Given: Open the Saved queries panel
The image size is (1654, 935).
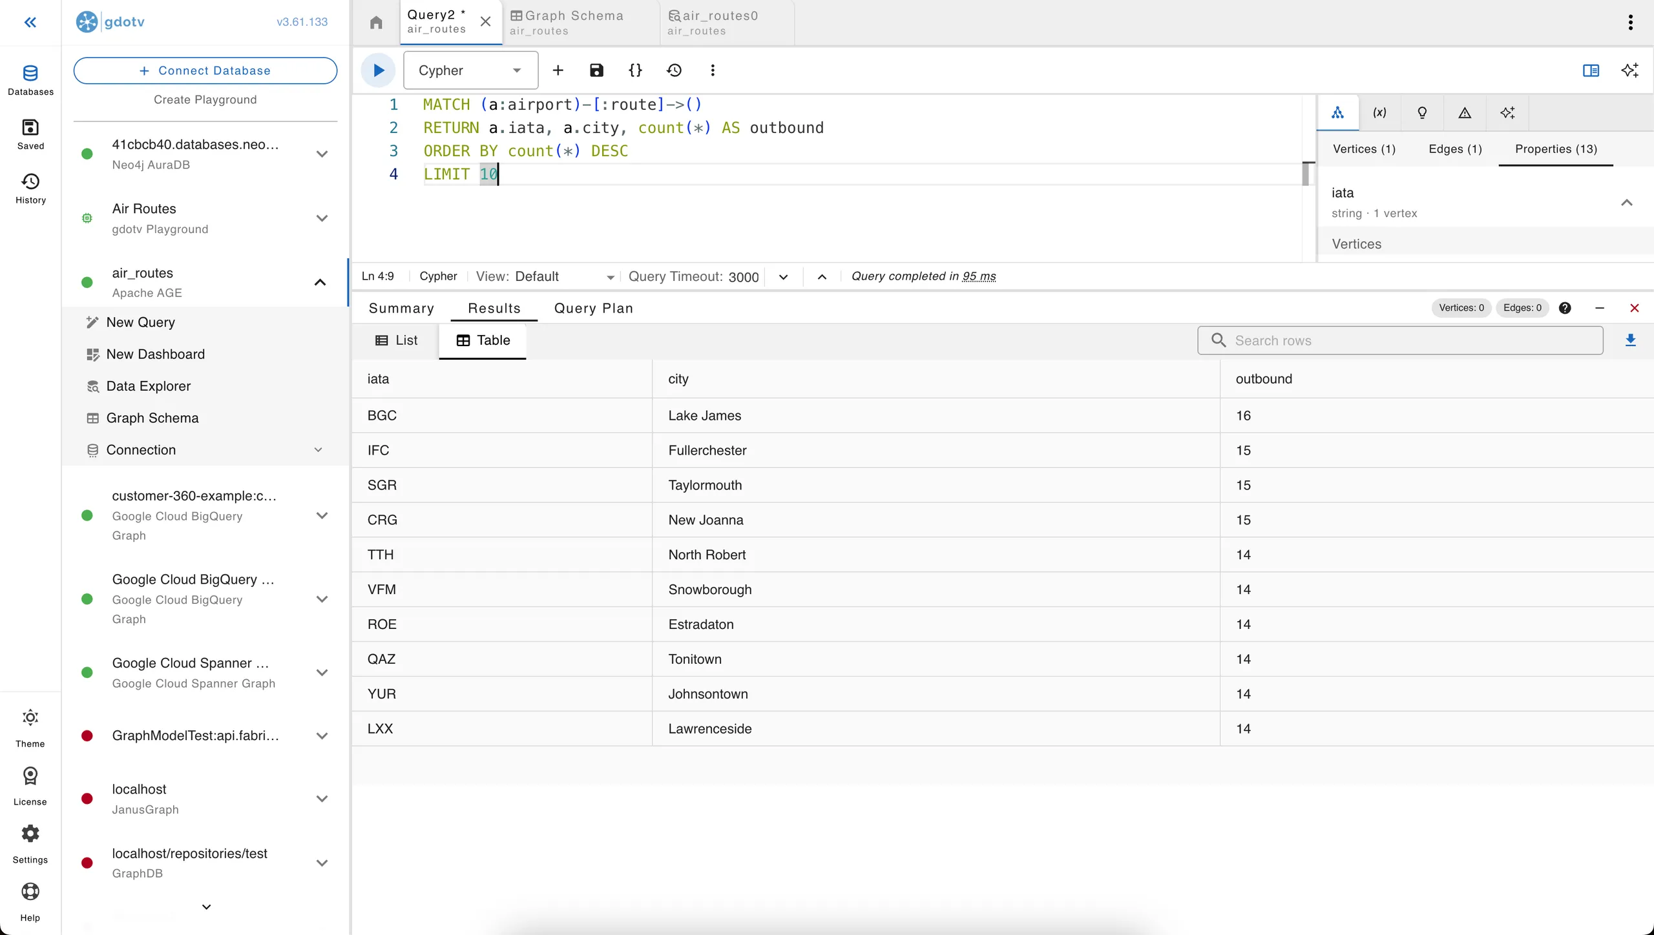Looking at the screenshot, I should pyautogui.click(x=30, y=134).
